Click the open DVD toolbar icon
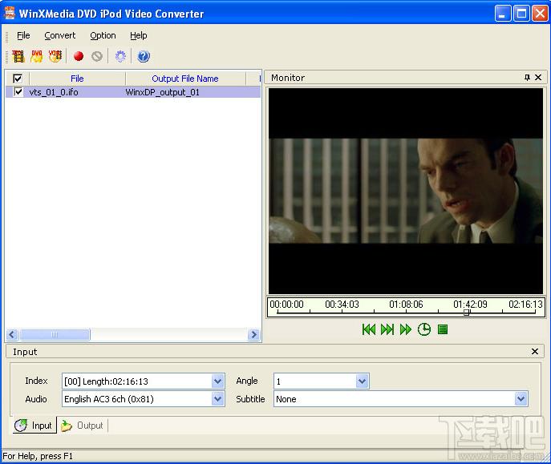551x464 pixels. pos(36,56)
